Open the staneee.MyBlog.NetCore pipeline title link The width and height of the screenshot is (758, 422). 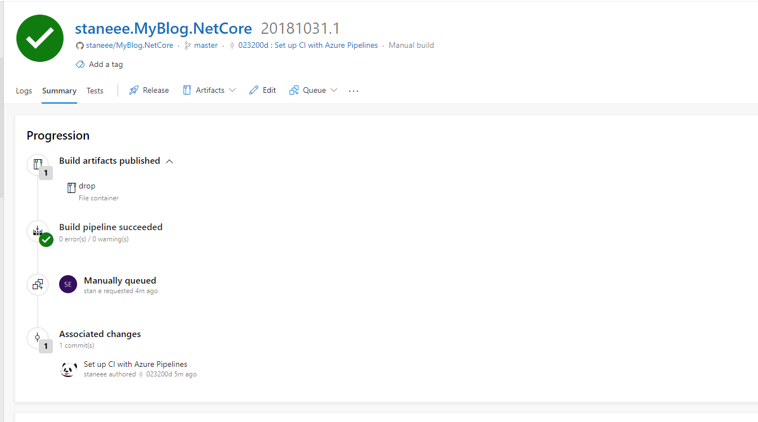(164, 29)
